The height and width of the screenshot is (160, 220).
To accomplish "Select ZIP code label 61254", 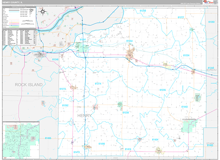I will (x=129, y=41).
